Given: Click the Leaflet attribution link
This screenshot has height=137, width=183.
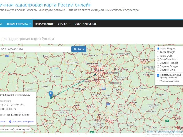Looking at the screenshot, I should point(150,132).
